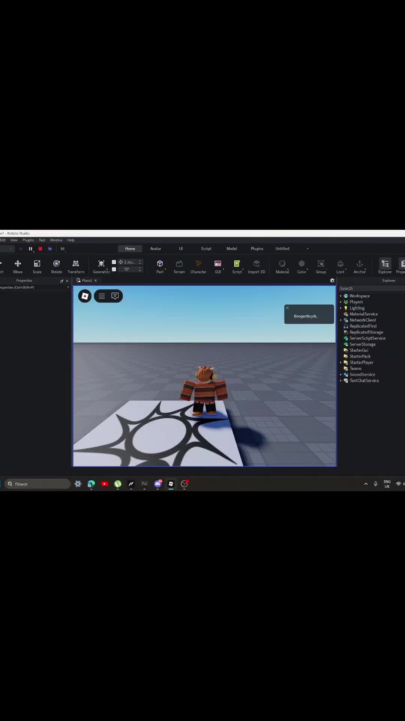Select the Rotate tool

click(57, 267)
